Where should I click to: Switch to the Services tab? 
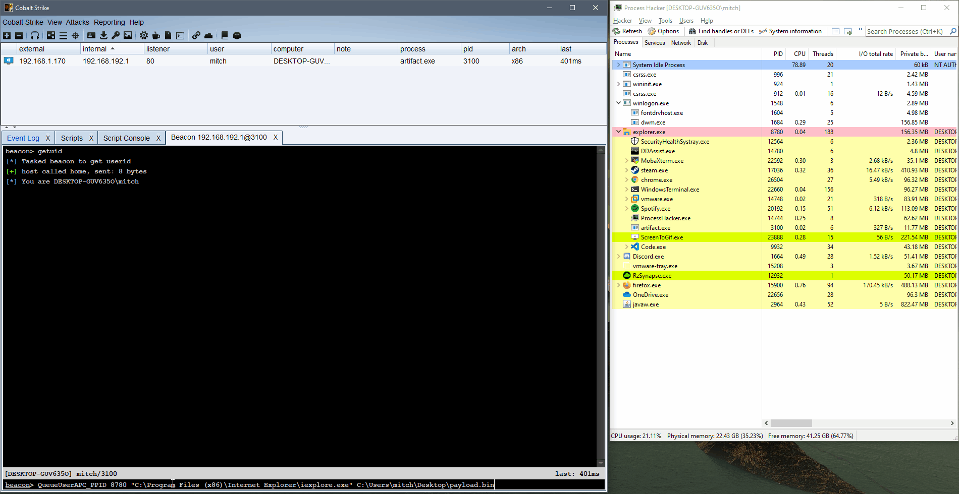coord(655,43)
